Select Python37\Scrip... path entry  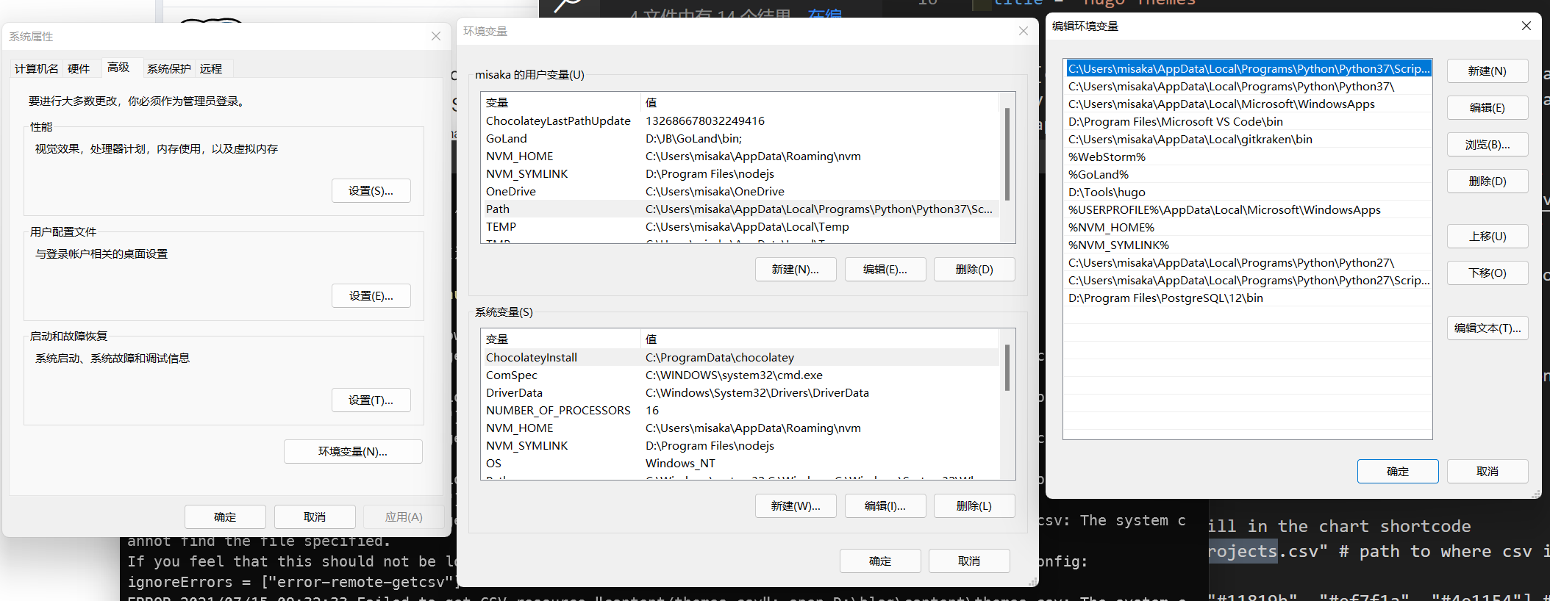point(1249,69)
